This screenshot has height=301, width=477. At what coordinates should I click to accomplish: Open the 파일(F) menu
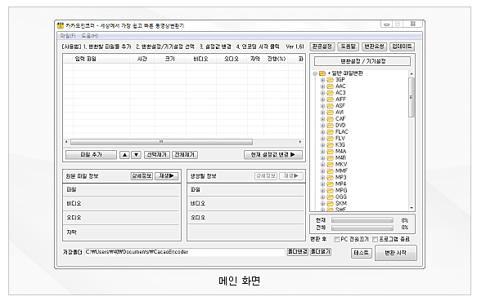tap(68, 36)
